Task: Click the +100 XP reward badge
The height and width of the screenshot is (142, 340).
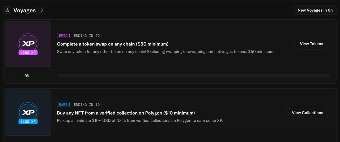Action: [x=28, y=122]
